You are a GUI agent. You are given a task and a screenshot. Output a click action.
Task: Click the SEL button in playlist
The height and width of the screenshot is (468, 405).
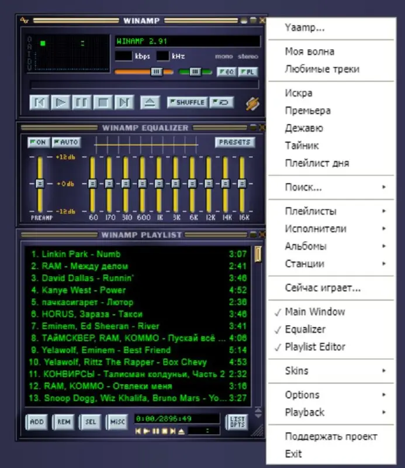91,422
